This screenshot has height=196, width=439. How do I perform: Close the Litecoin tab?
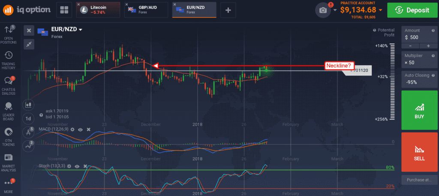click(79, 4)
